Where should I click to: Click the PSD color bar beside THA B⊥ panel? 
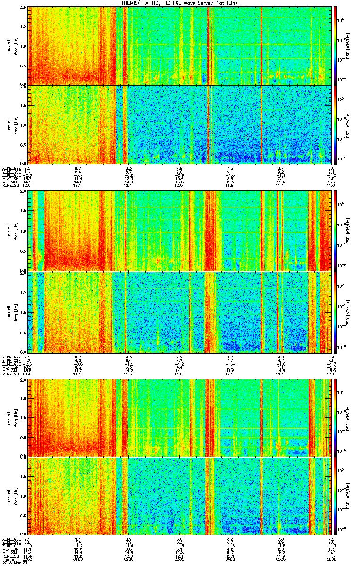pos(335,46)
